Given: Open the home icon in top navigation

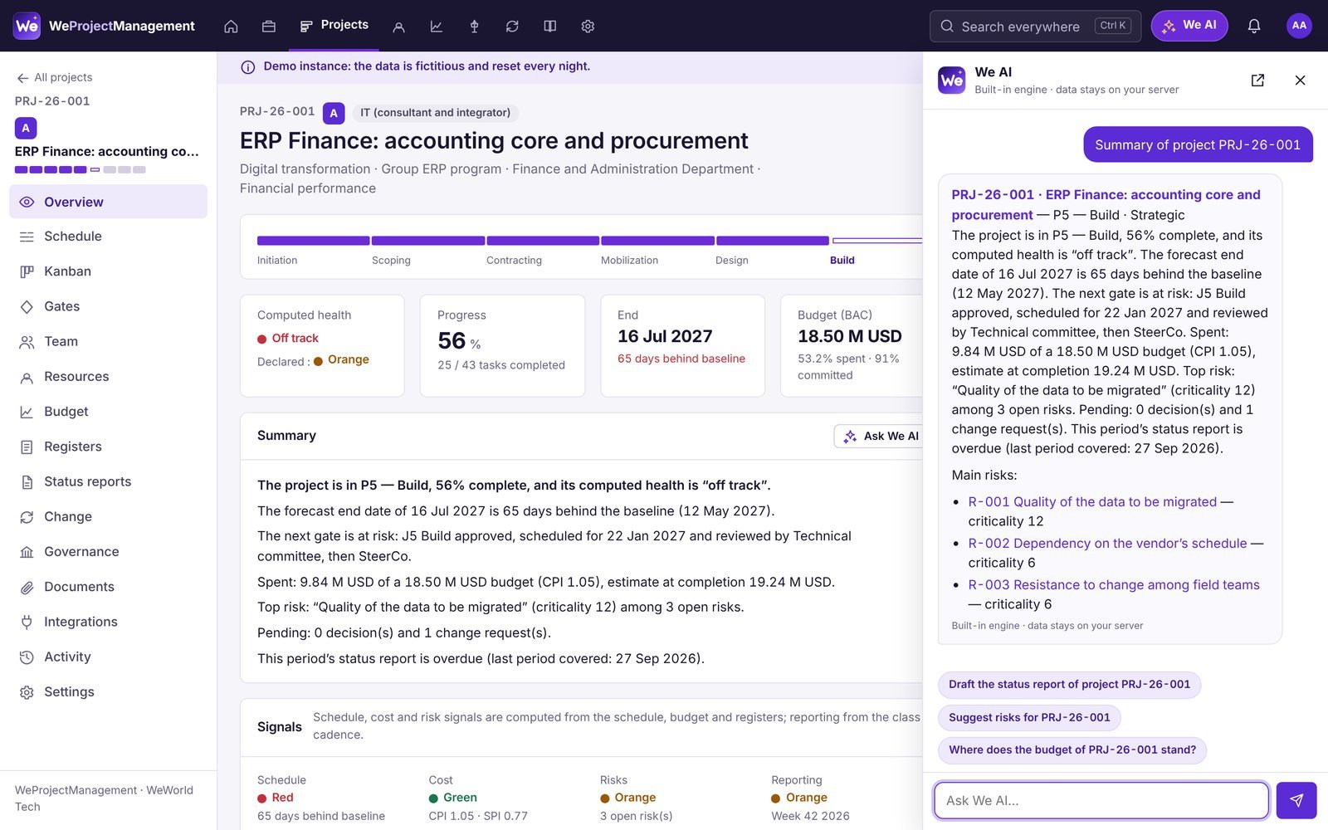Looking at the screenshot, I should click(231, 27).
